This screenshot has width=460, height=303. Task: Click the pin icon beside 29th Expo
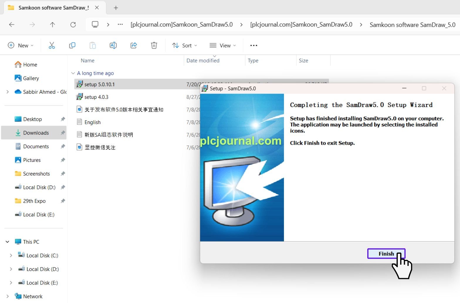(x=63, y=201)
